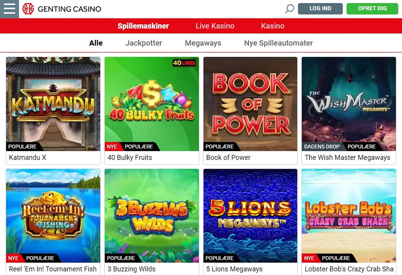This screenshot has width=402, height=275.
Task: Filter games by Jackpotter
Action: click(144, 43)
